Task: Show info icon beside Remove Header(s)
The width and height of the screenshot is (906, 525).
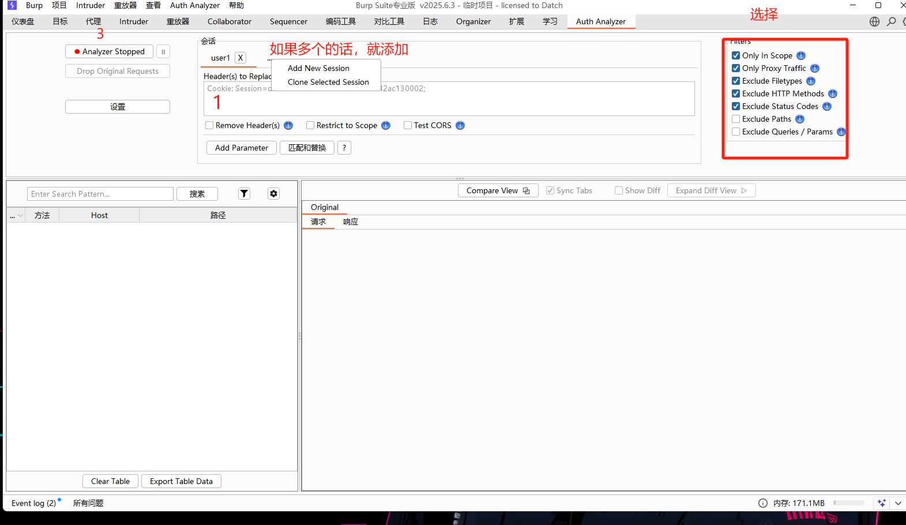Action: [x=288, y=125]
